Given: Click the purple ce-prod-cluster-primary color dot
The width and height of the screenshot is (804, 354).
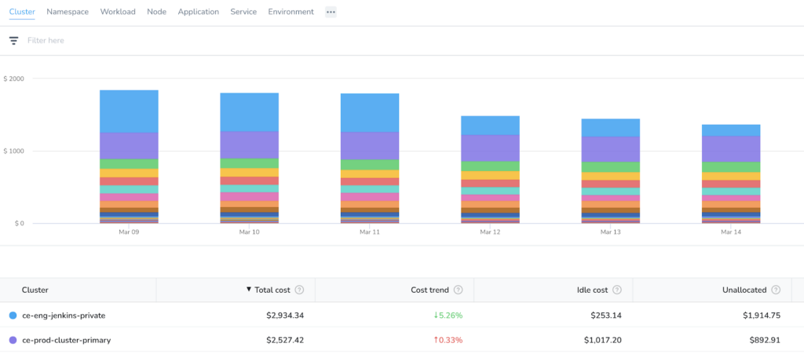Looking at the screenshot, I should click(x=13, y=340).
